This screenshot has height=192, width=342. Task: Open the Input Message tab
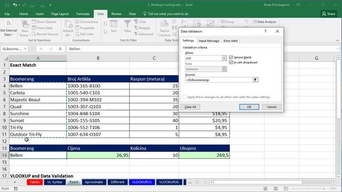pos(209,41)
